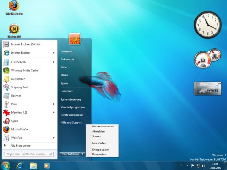
Task: Click Internet Explorer (64-bit) icon in Start menu
Action: [x=7, y=44]
